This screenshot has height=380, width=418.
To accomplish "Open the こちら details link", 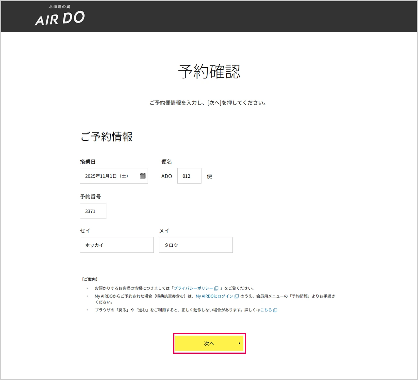I will pos(266,310).
